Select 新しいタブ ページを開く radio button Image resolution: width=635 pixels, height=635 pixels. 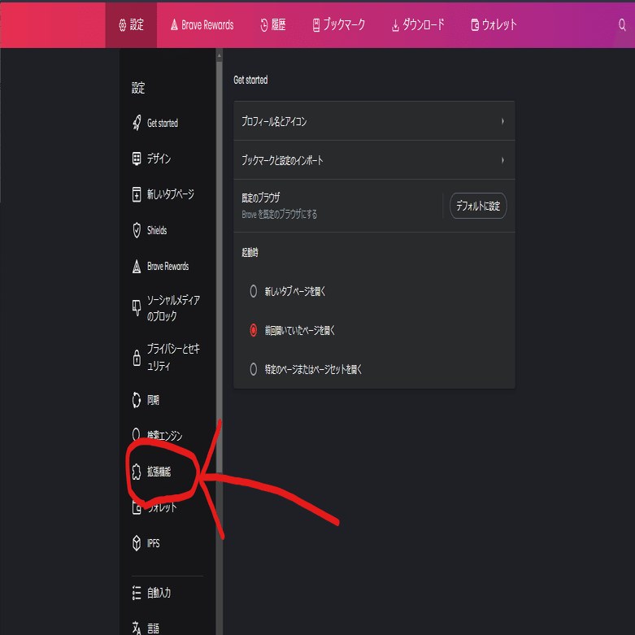tap(254, 291)
